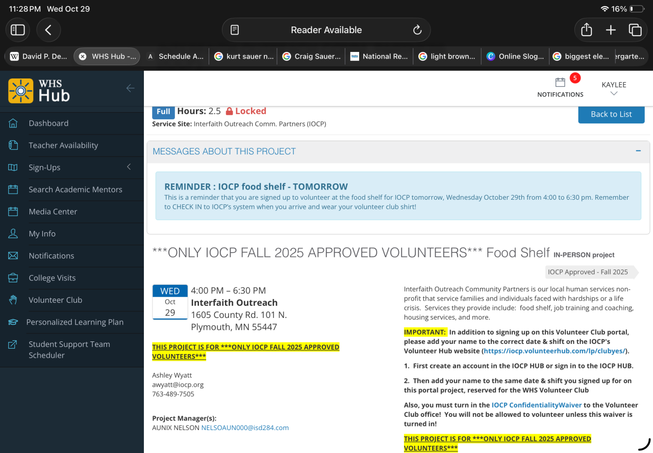653x453 pixels.
Task: Tap the Reader Available address bar
Action: pyautogui.click(x=326, y=30)
